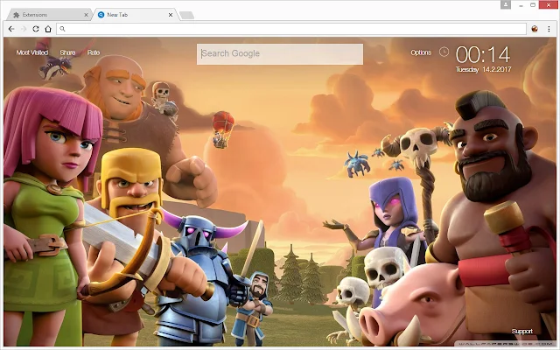Click the browser back arrow
This screenshot has width=560, height=350.
click(x=11, y=29)
